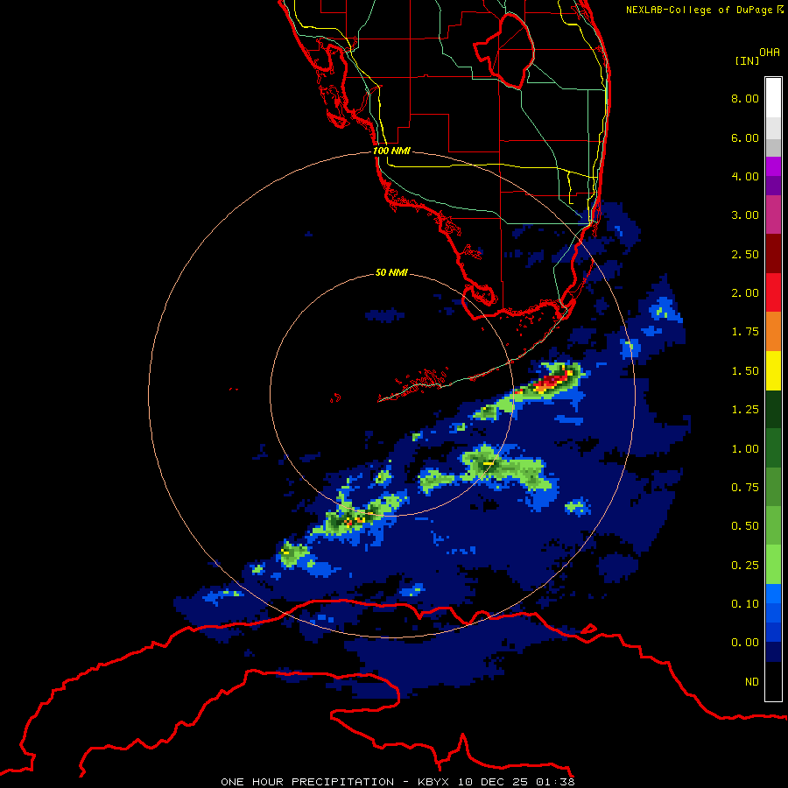Click the NEXLAB-College of DuPage watermark text
The image size is (788, 788).
[705, 10]
